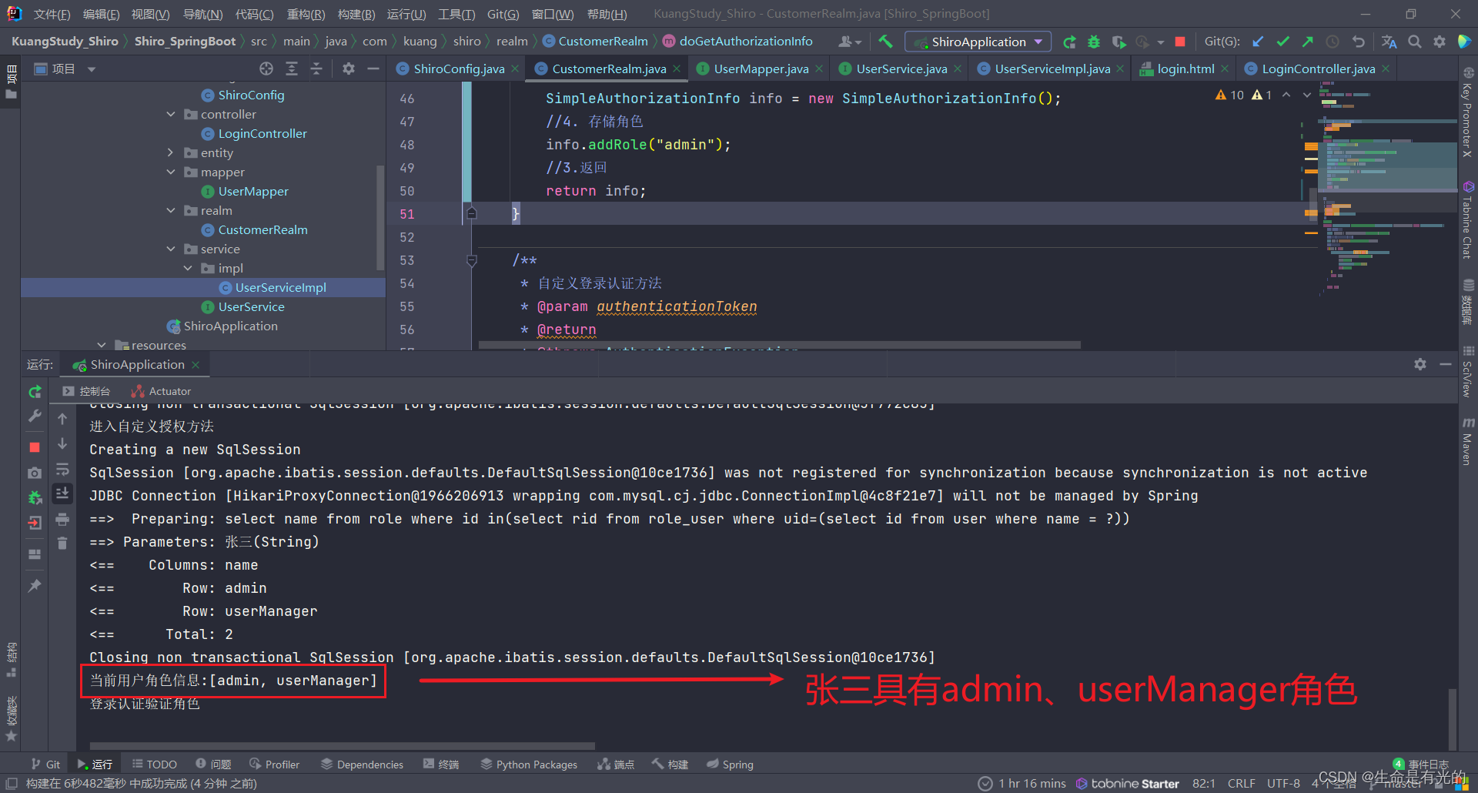Screen dimensions: 1478x793
Task: Collapse the realm folder
Action: (171, 210)
